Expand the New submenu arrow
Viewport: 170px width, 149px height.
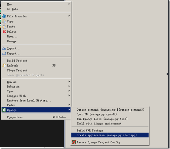(69, 4)
